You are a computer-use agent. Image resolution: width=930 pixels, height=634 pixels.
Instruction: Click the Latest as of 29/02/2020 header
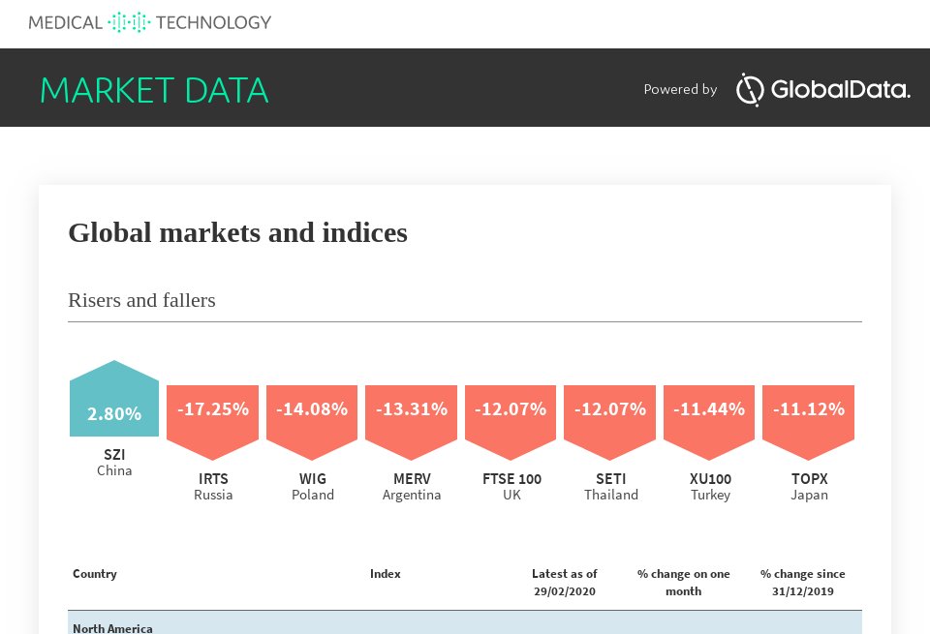click(x=565, y=583)
